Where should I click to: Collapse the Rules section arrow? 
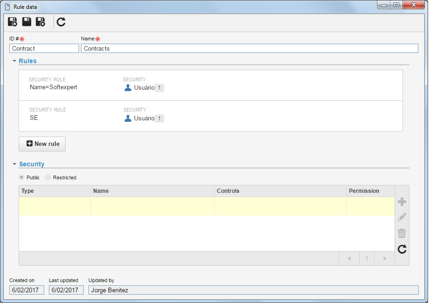14,61
